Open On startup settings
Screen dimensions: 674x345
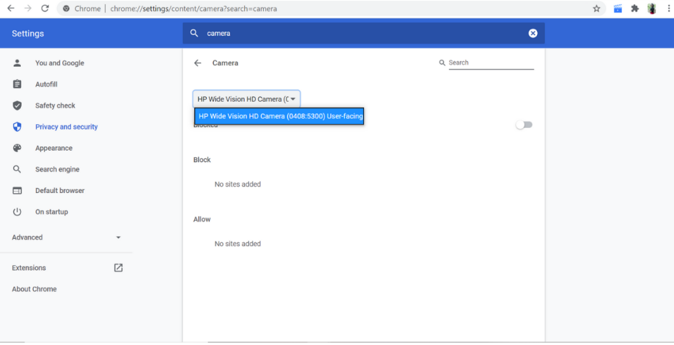click(x=51, y=211)
